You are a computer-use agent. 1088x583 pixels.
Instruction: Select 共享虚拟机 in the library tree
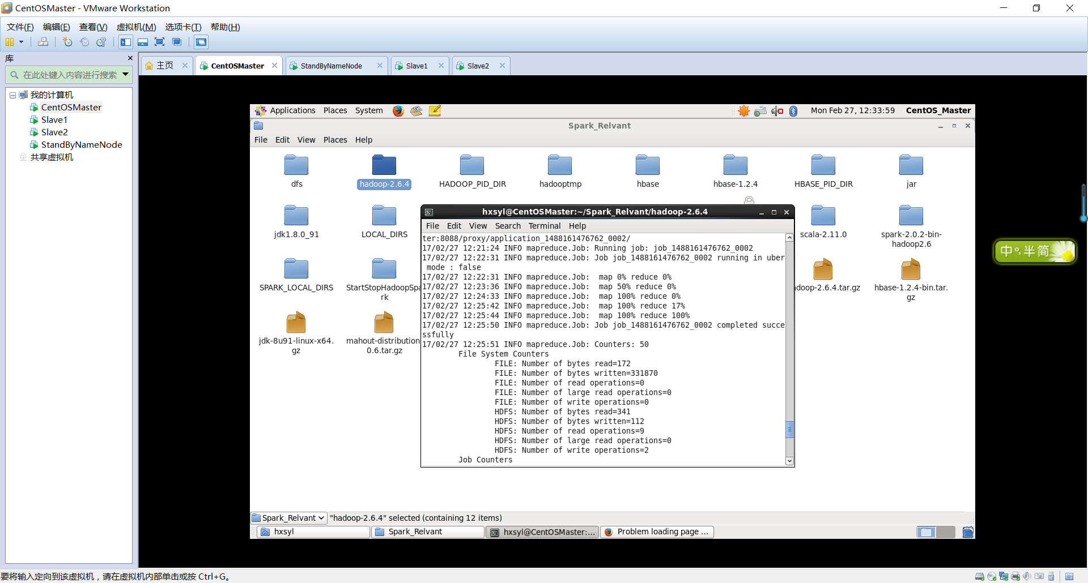tap(52, 157)
